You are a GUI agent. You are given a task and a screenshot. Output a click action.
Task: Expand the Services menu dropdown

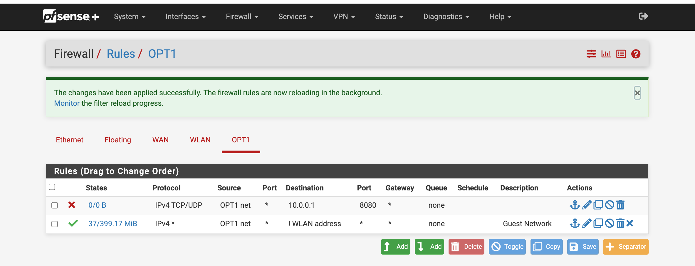(x=296, y=17)
